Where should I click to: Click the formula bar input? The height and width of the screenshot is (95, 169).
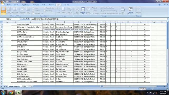coord(98,19)
